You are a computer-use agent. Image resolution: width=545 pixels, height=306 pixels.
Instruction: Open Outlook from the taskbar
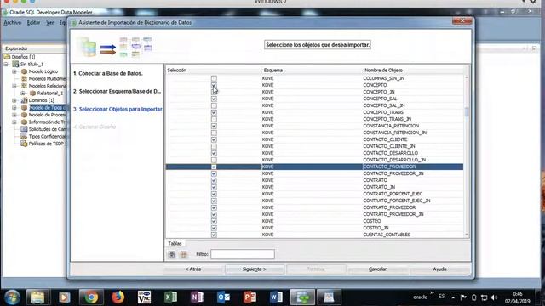point(223,297)
